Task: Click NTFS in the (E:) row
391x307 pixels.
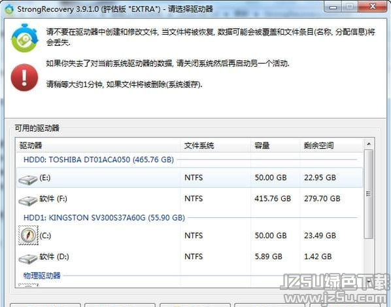Action: [194, 177]
